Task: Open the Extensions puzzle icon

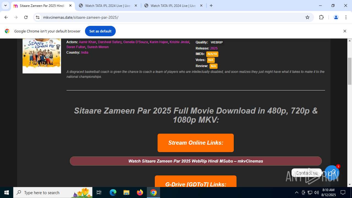Action: point(321,17)
